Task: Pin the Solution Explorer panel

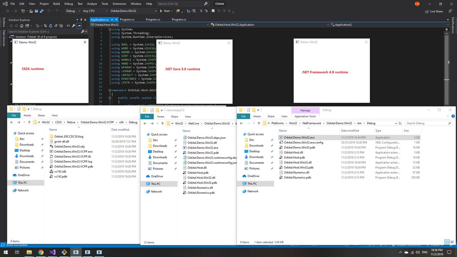Action: 81,20
